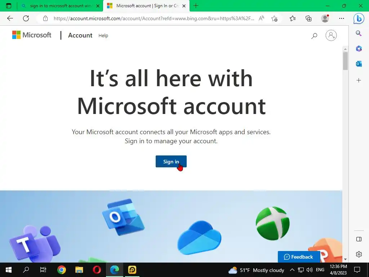Open the site search magnifier icon
The height and width of the screenshot is (277, 369).
coord(314,36)
